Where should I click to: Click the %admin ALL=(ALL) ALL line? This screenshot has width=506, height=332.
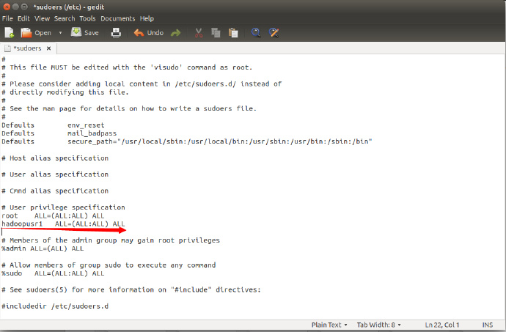point(43,248)
